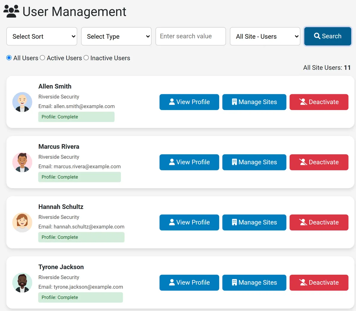Click the Tyrone Jackson name heading
Image resolution: width=356 pixels, height=311 pixels.
coord(61,267)
